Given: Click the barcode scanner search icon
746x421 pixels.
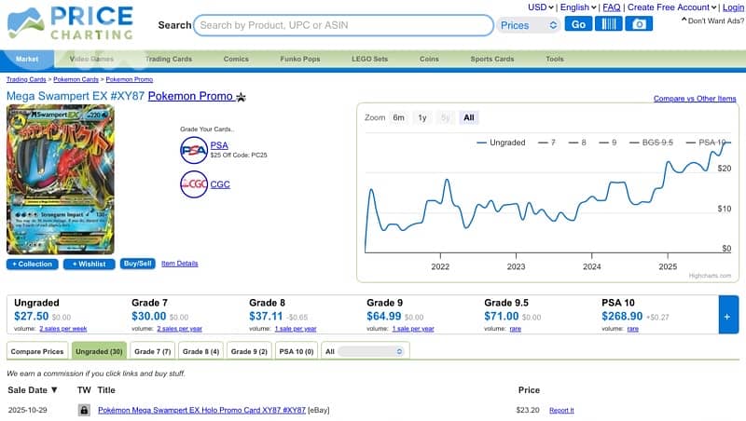Looking at the screenshot, I should point(609,24).
